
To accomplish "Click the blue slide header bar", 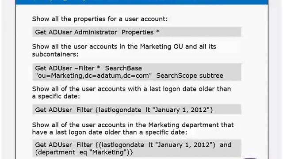I will coord(141,2).
